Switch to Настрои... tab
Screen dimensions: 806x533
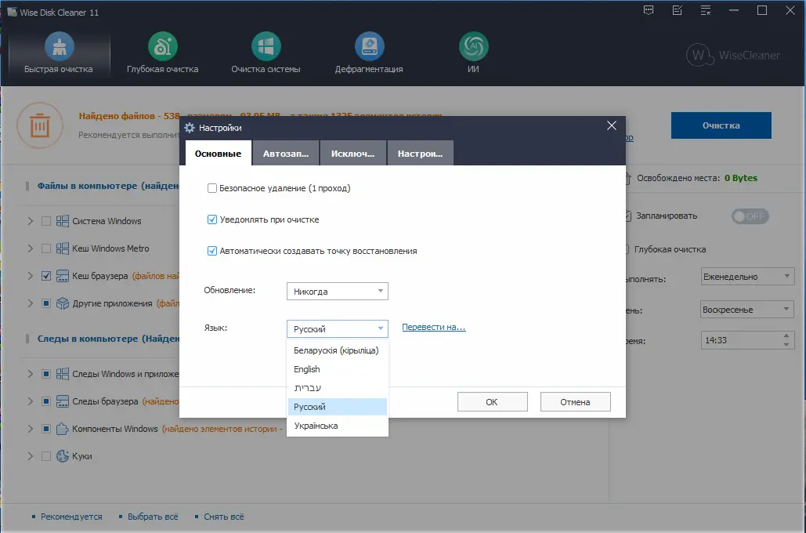click(x=420, y=154)
